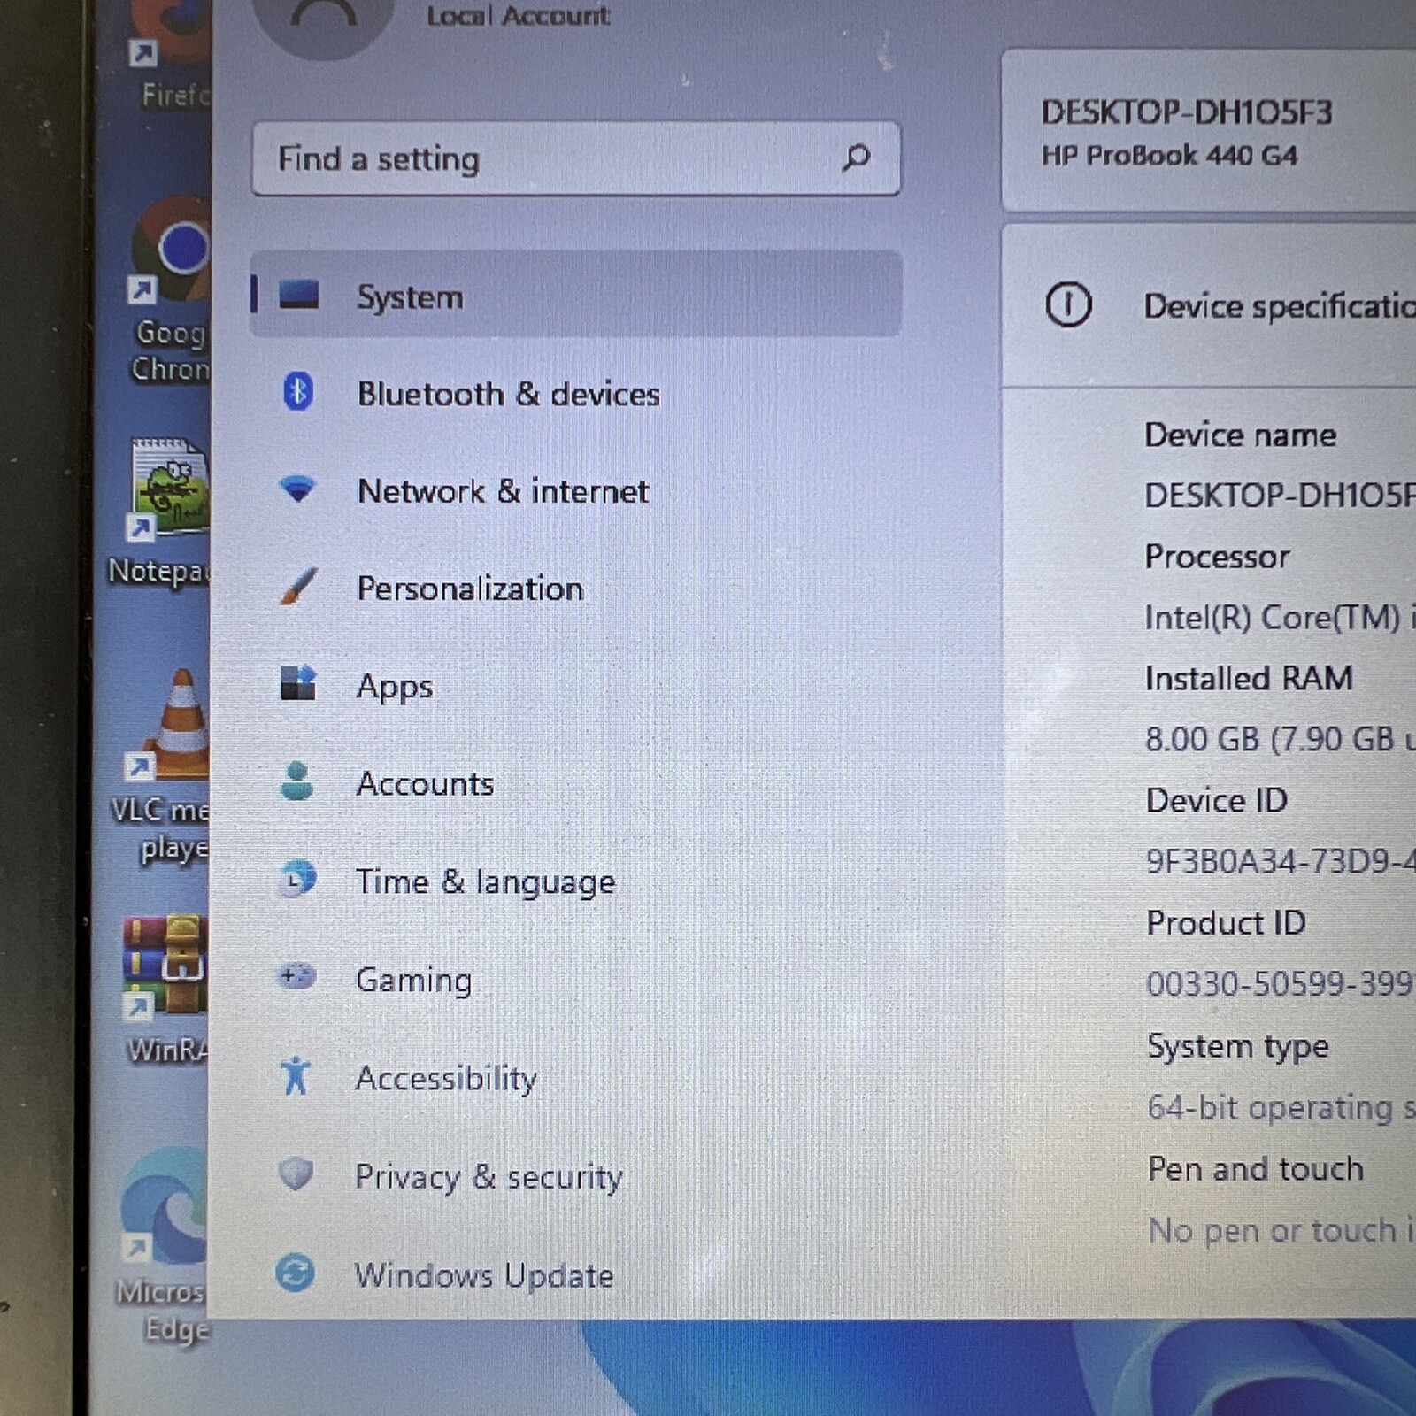Open the Gaming settings section
The width and height of the screenshot is (1416, 1416).
(x=576, y=979)
